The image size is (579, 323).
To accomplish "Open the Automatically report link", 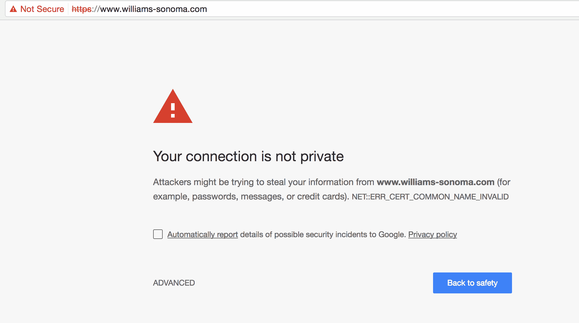I will click(202, 234).
